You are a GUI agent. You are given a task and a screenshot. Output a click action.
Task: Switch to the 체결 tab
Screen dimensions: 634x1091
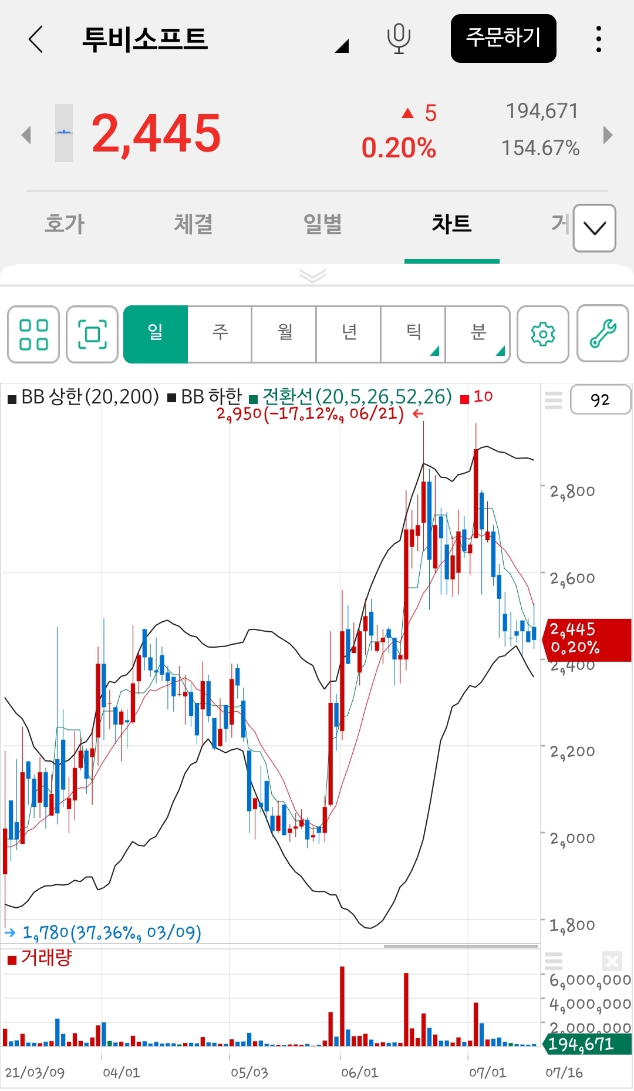[193, 224]
